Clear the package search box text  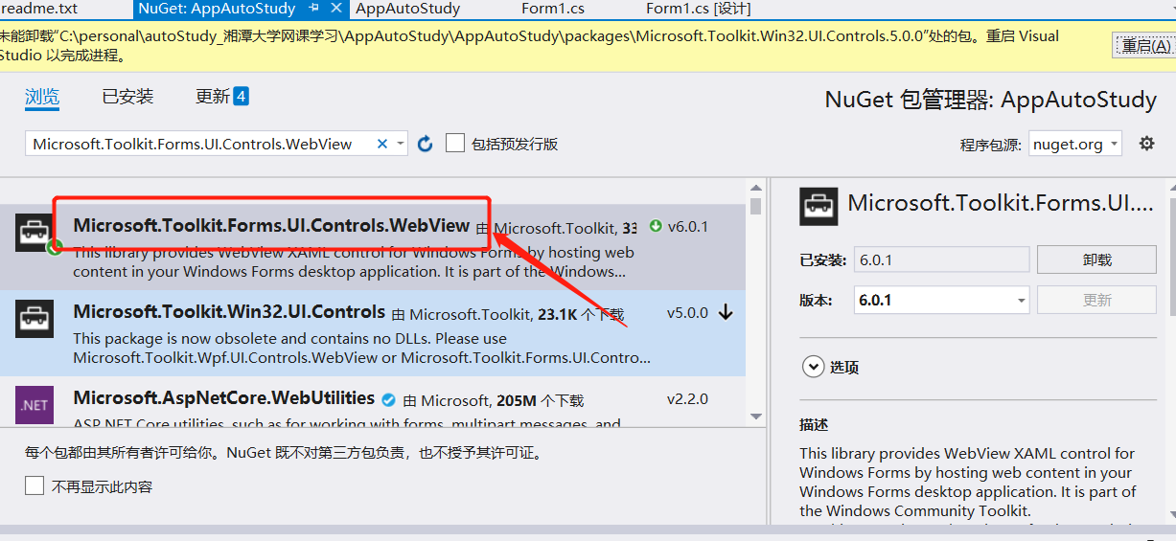[382, 144]
